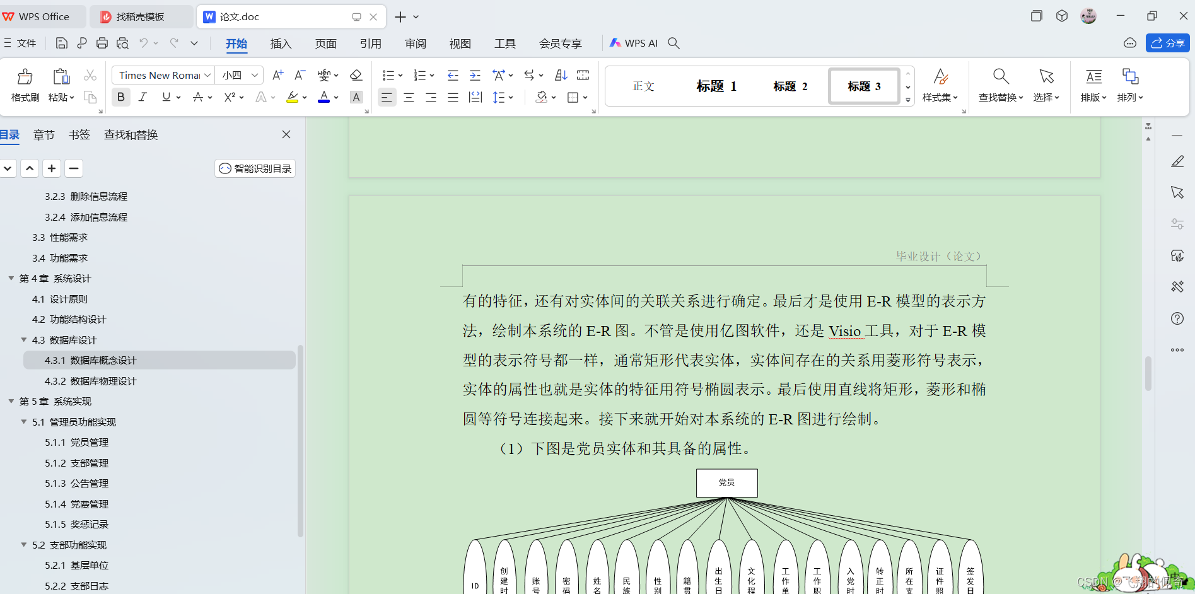The width and height of the screenshot is (1195, 594).
Task: Open the 页面 ribbon tab
Action: pos(326,44)
